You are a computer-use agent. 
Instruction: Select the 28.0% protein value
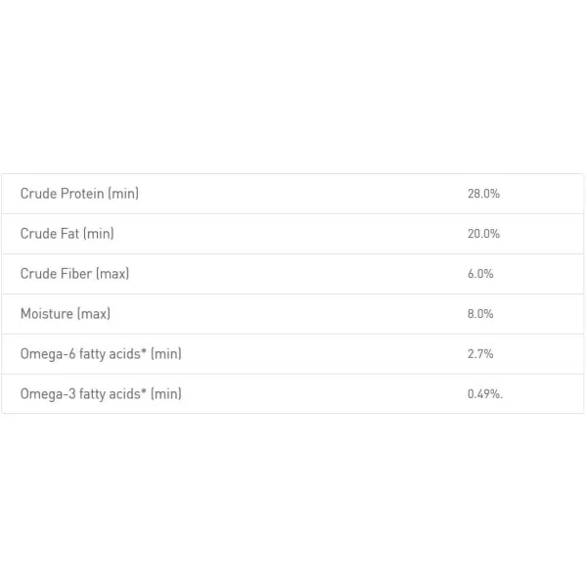(x=483, y=194)
